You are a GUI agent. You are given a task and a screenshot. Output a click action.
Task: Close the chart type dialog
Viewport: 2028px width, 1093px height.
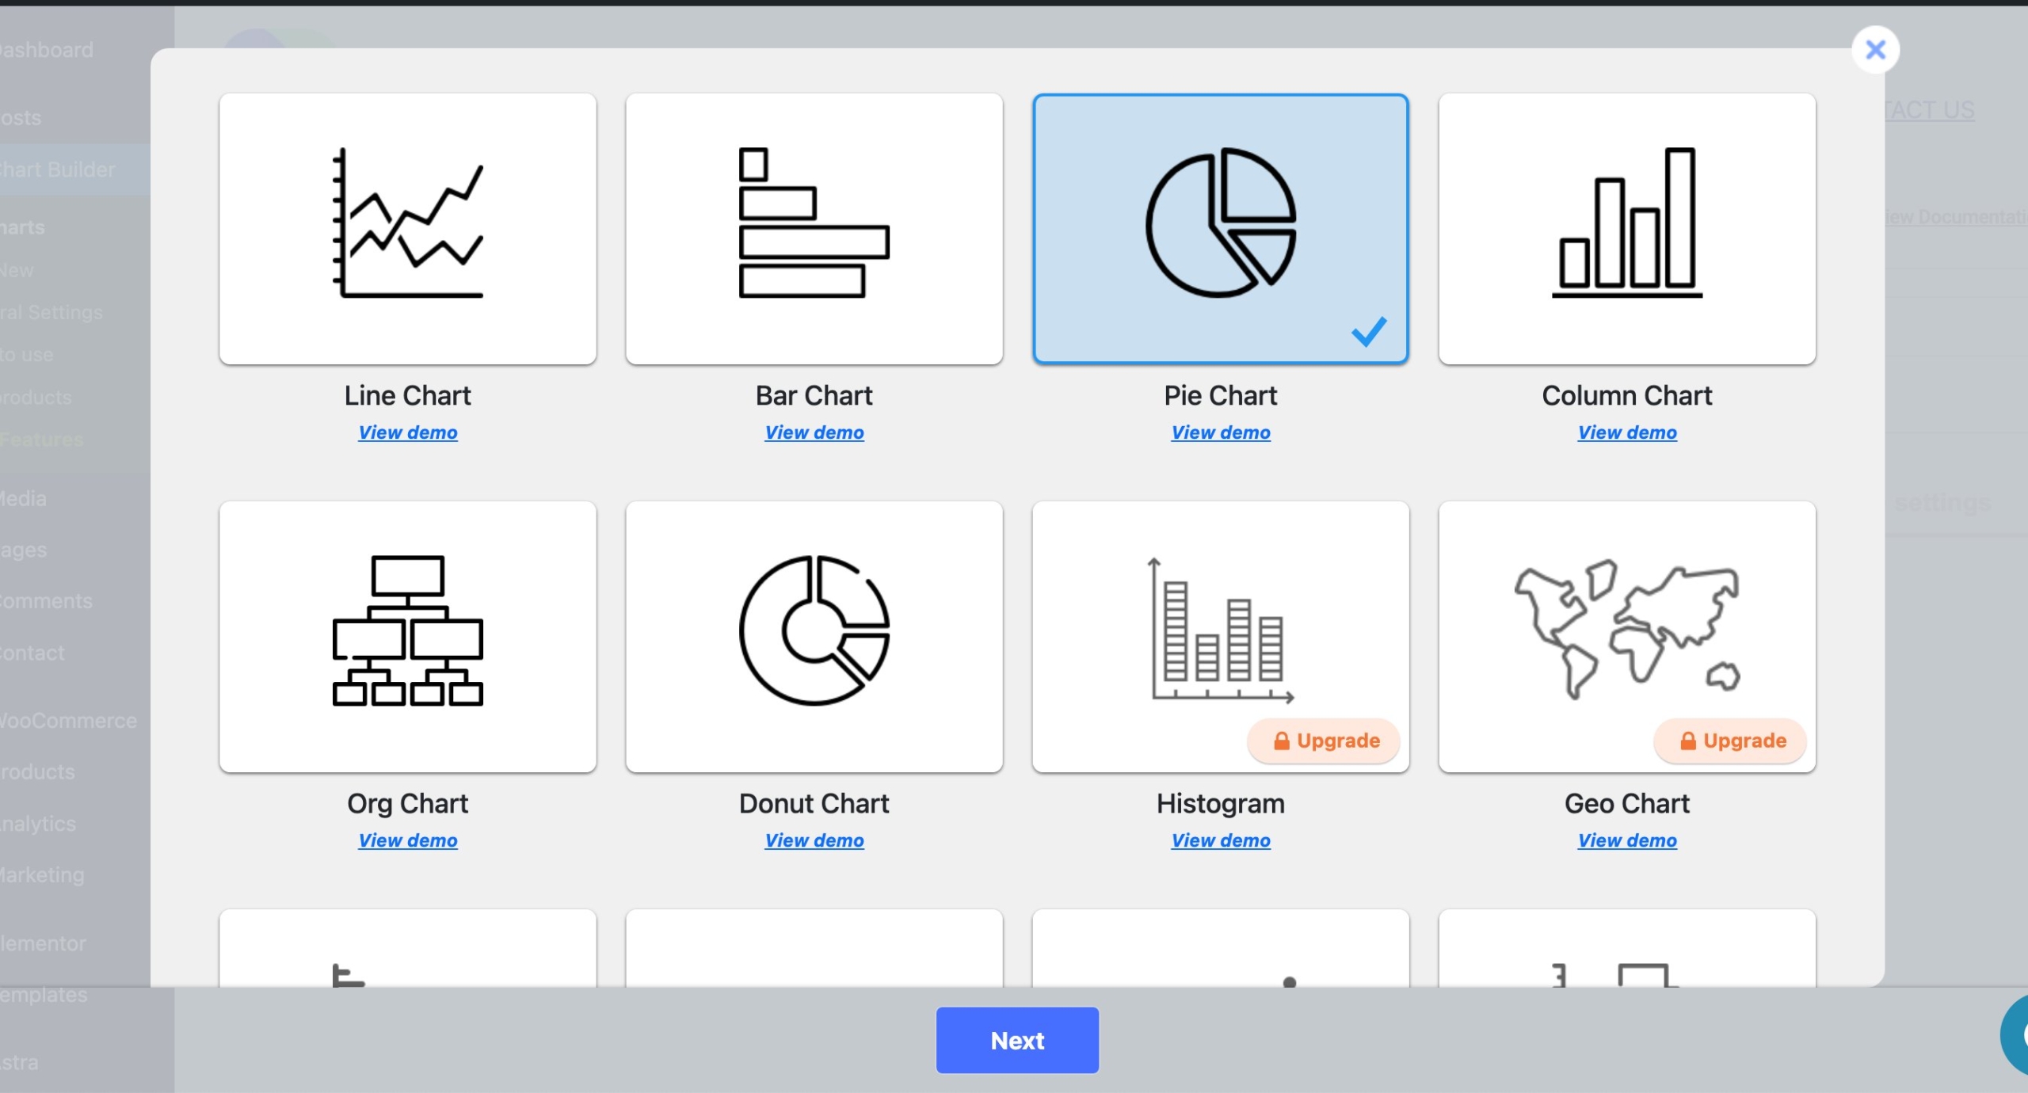coord(1875,50)
